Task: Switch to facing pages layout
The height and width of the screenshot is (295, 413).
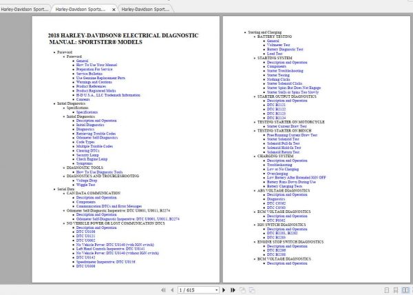Action: (405, 290)
